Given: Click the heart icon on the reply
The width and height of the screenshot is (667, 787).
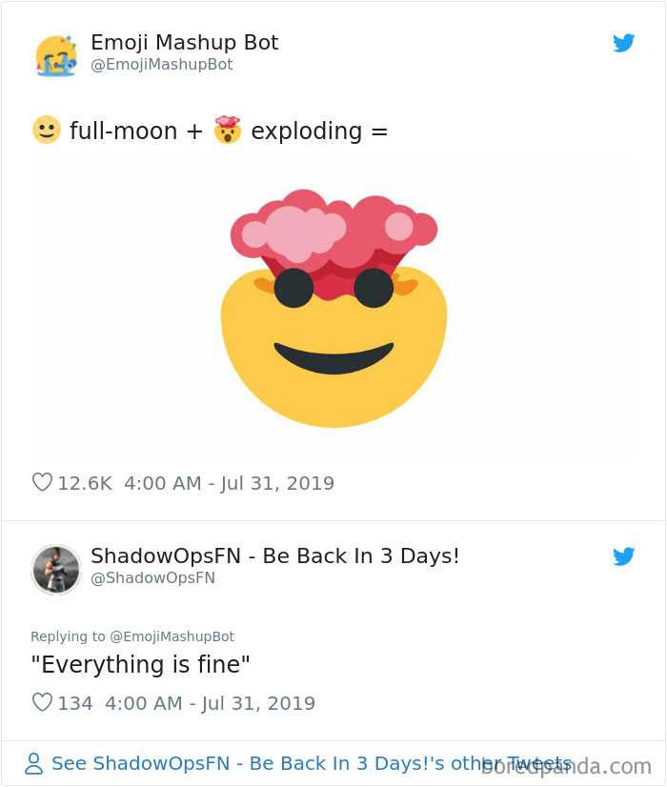Looking at the screenshot, I should point(42,703).
